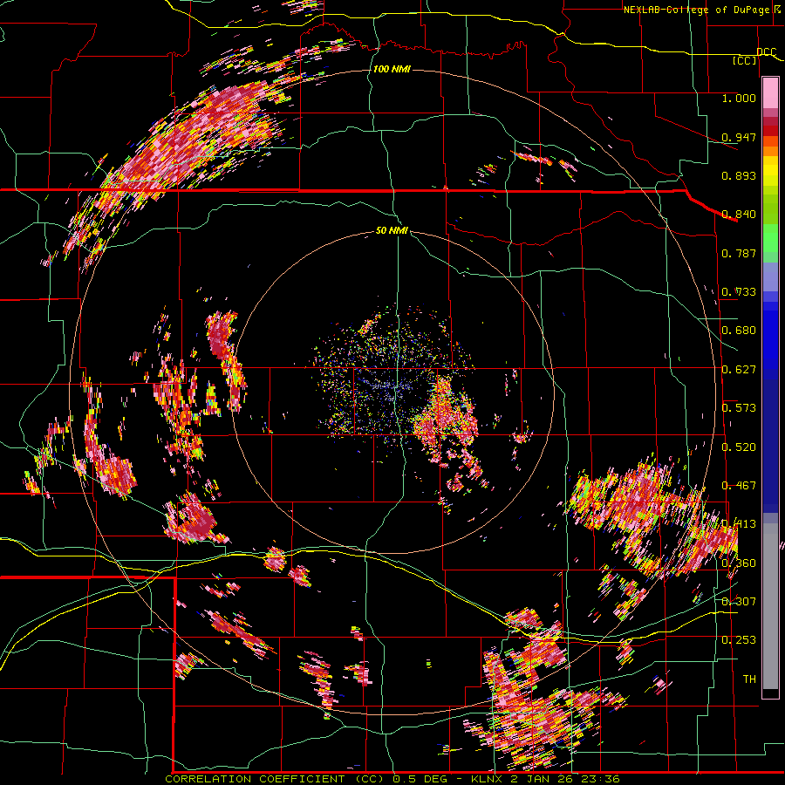Pick the gray segment at the color scale bottom
Screen dimensions: 785x785
(770, 606)
